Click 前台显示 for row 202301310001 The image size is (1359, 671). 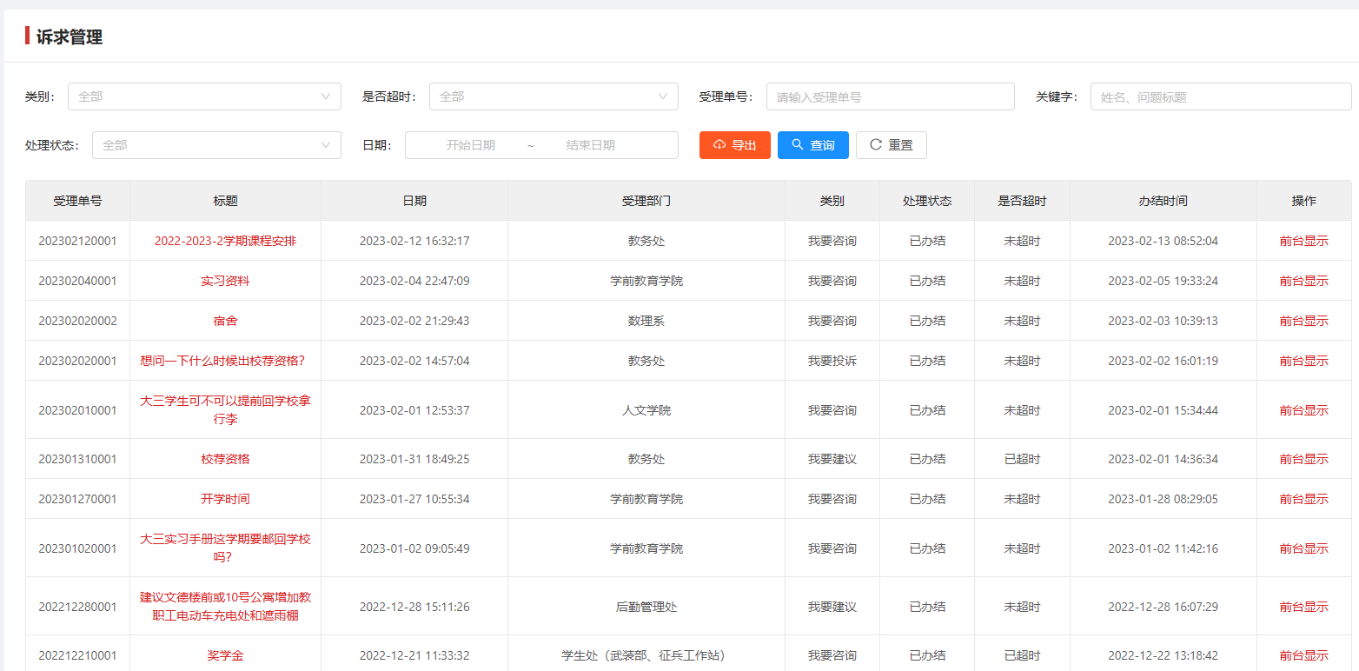click(x=1303, y=459)
